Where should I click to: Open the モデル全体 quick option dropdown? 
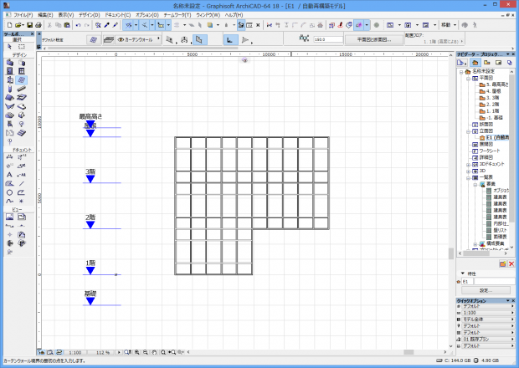pyautogui.click(x=486, y=320)
